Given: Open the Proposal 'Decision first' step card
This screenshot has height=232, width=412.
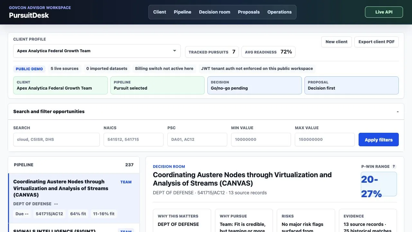Looking at the screenshot, I should pos(351,85).
